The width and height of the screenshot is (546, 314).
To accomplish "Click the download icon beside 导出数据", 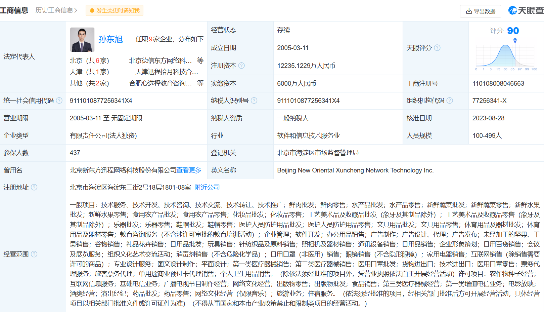I will tap(469, 11).
